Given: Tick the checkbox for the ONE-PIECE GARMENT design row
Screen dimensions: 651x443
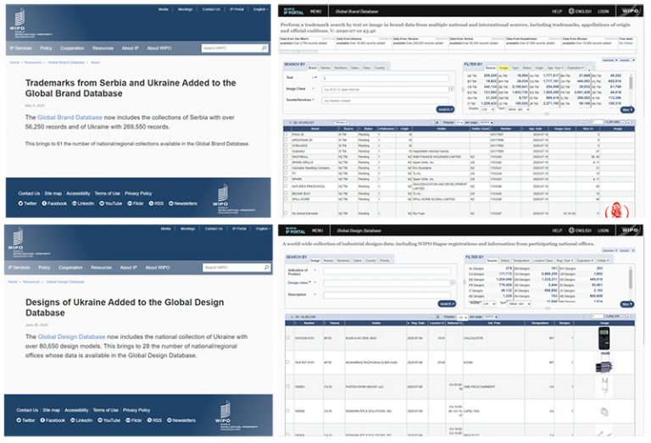Looking at the screenshot, I should [x=287, y=386].
